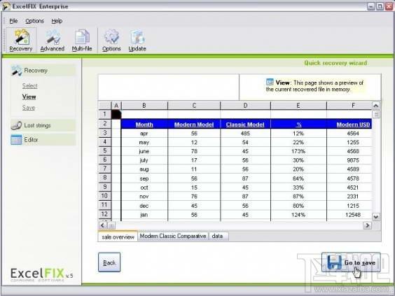
Task: Click the horizontal scrollbar thumb
Action: pyautogui.click(x=111, y=225)
